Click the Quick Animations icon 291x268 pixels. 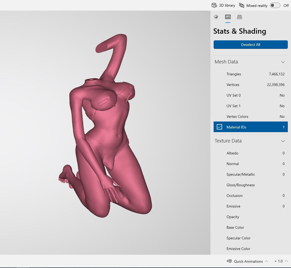(x=229, y=261)
